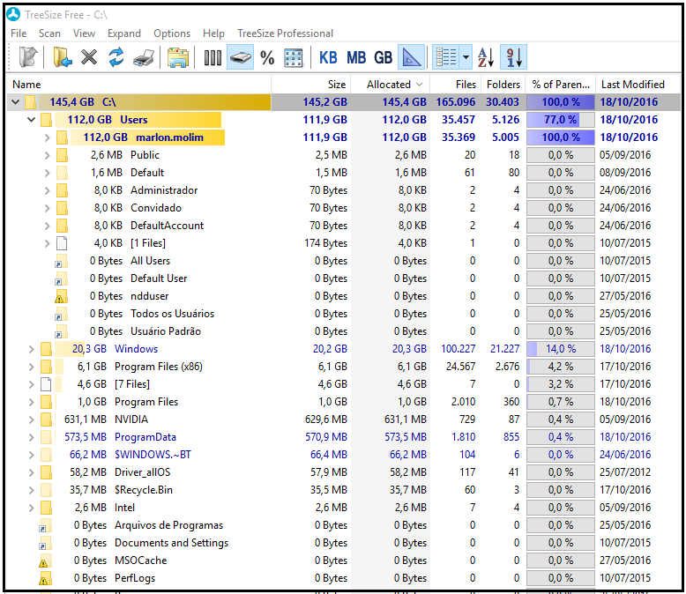Click the sort by size 9-1 icon
The width and height of the screenshot is (686, 594).
click(x=512, y=57)
